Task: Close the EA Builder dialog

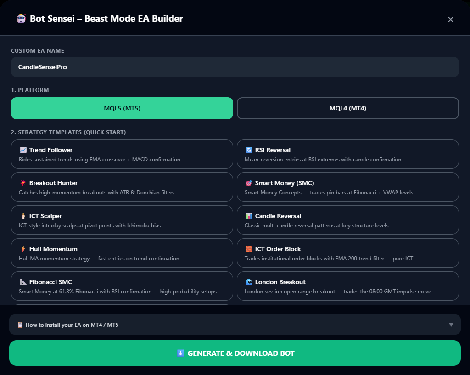Action: click(450, 19)
